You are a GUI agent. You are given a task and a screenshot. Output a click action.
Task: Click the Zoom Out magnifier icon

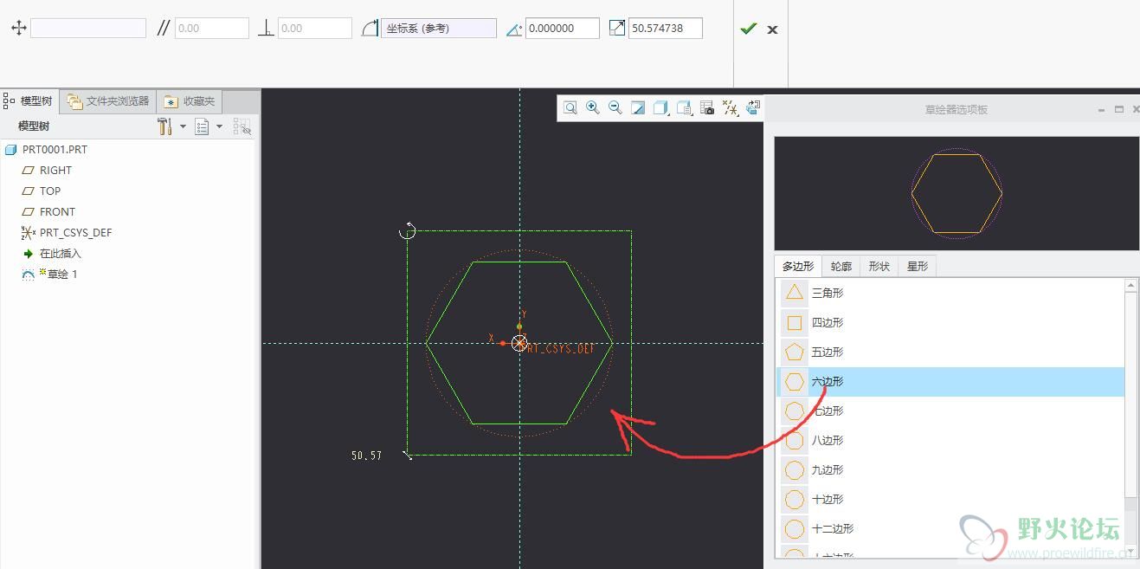pos(615,108)
